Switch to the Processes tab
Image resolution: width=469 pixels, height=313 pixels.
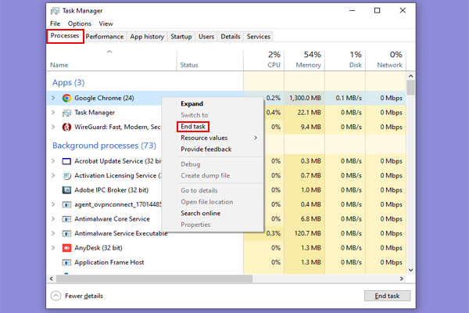click(65, 36)
